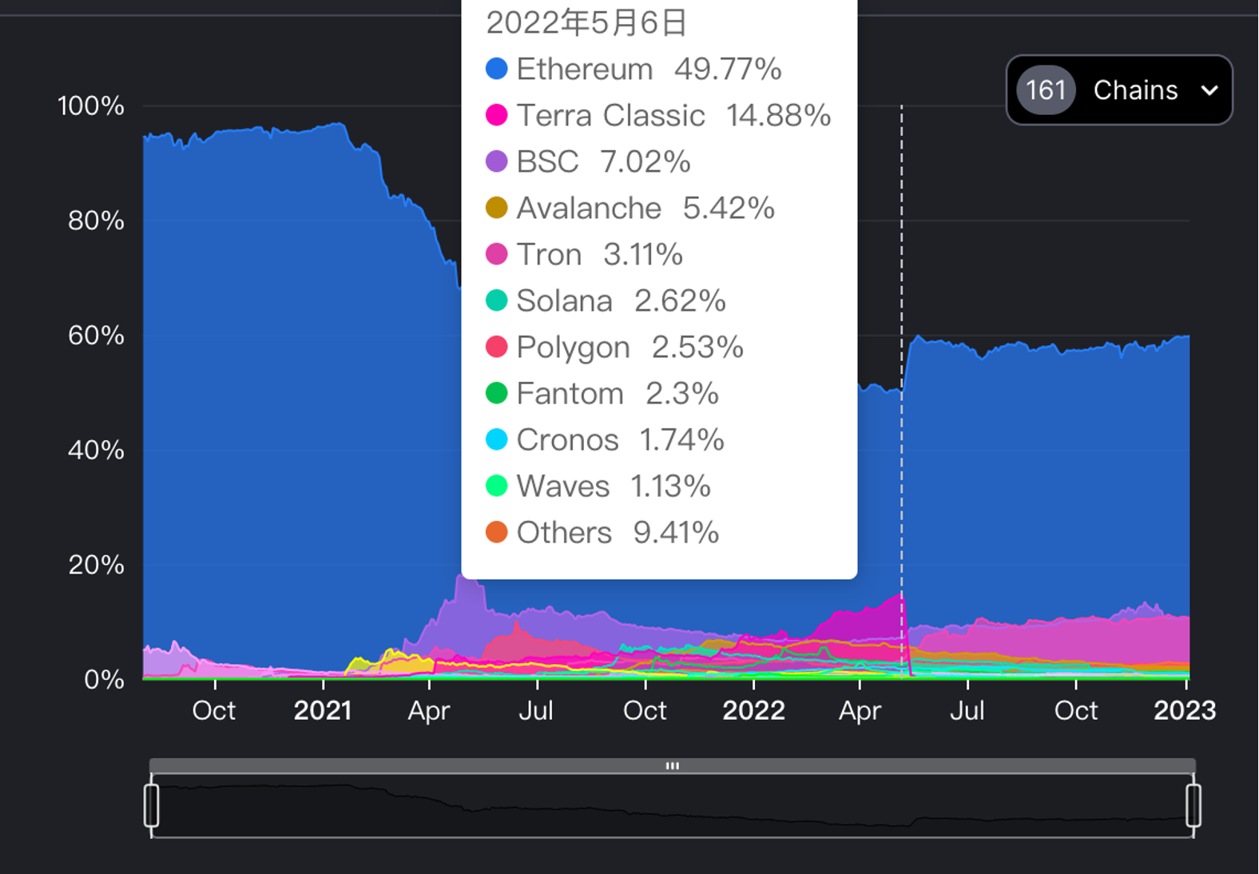This screenshot has height=874, width=1259.
Task: Click the Avalanche 5.42% tooltip entry
Action: [630, 208]
